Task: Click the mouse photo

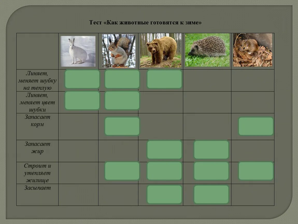Action: tap(253, 50)
